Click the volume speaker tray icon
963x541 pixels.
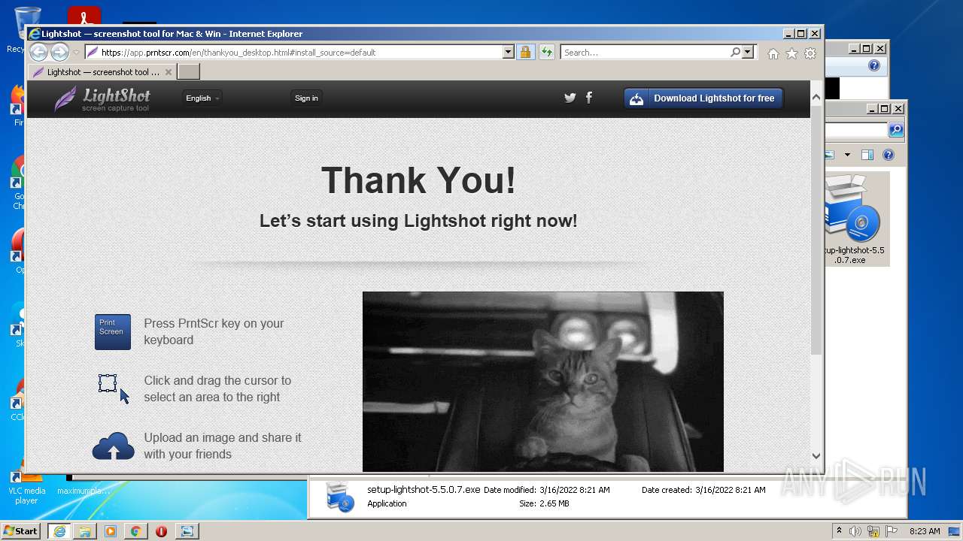[855, 531]
